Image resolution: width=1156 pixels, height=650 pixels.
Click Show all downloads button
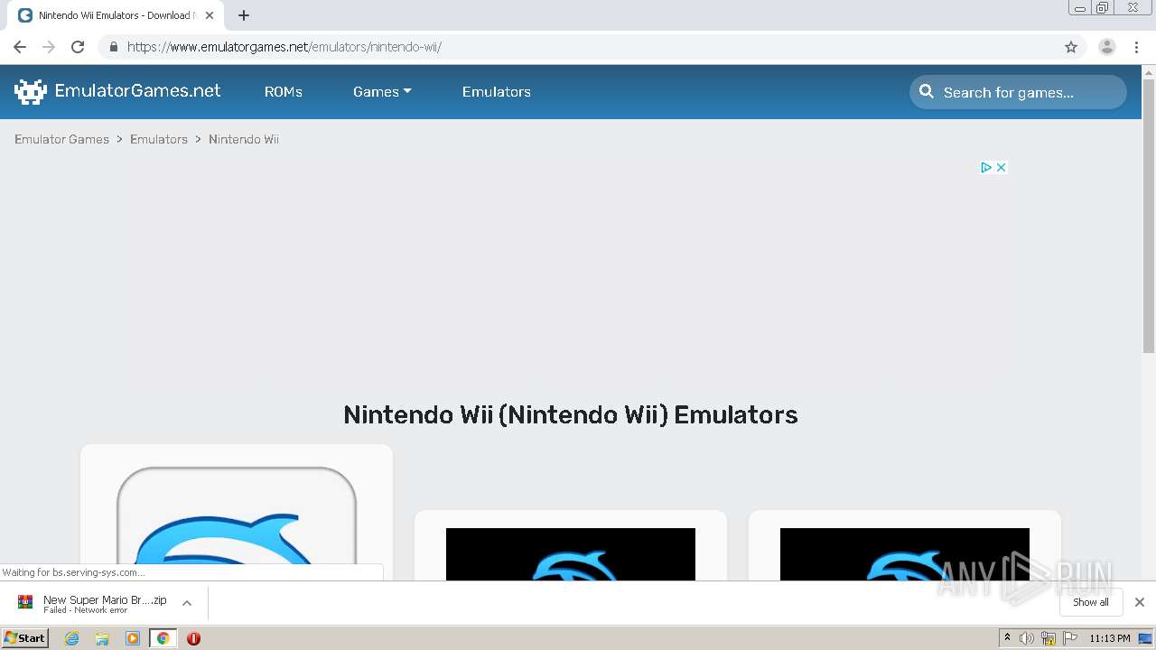pos(1091,602)
